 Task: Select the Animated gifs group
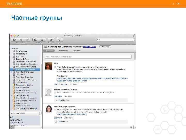pyautogui.click(x=22, y=54)
